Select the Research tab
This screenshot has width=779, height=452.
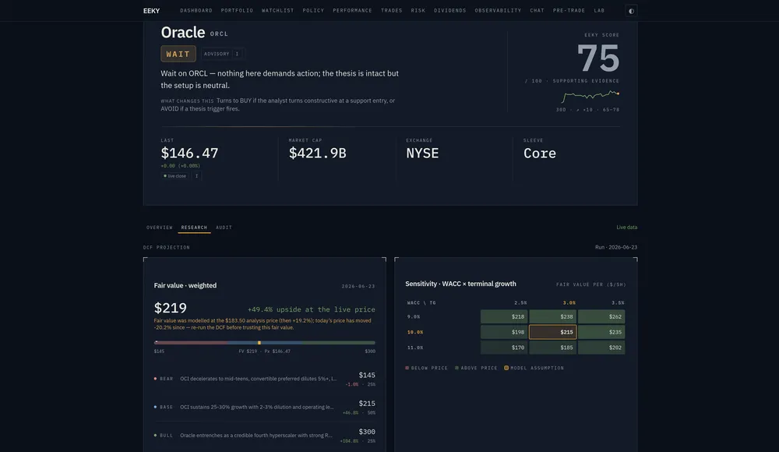[x=194, y=228]
